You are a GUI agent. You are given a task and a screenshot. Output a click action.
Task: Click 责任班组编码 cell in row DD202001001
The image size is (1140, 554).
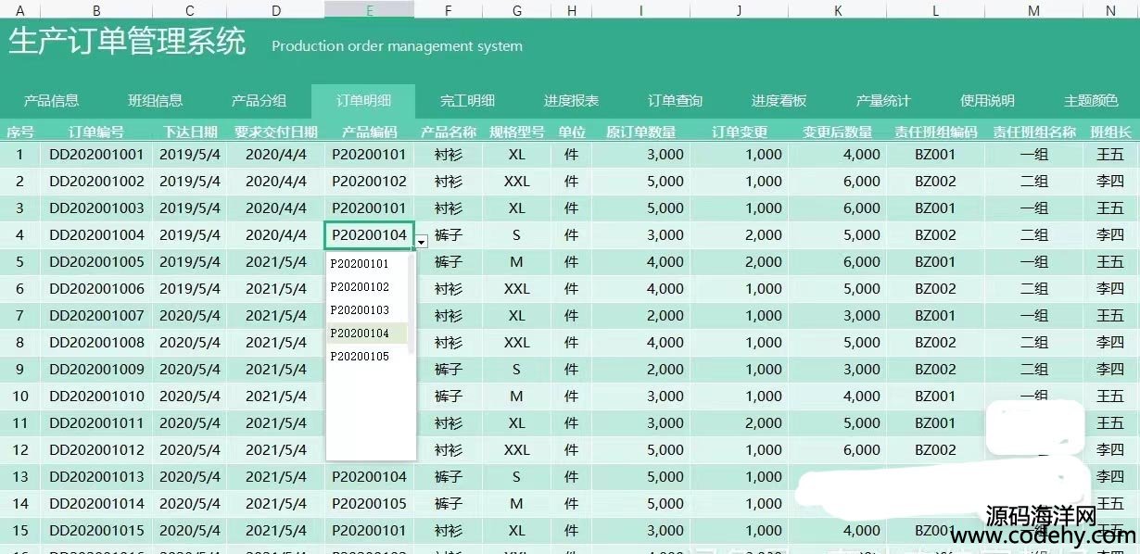936,155
